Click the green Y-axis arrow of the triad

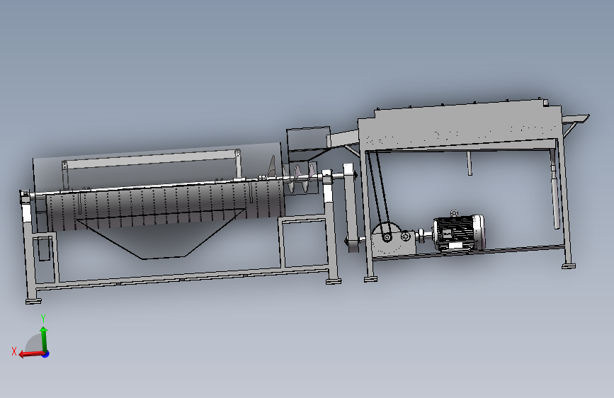point(43,339)
